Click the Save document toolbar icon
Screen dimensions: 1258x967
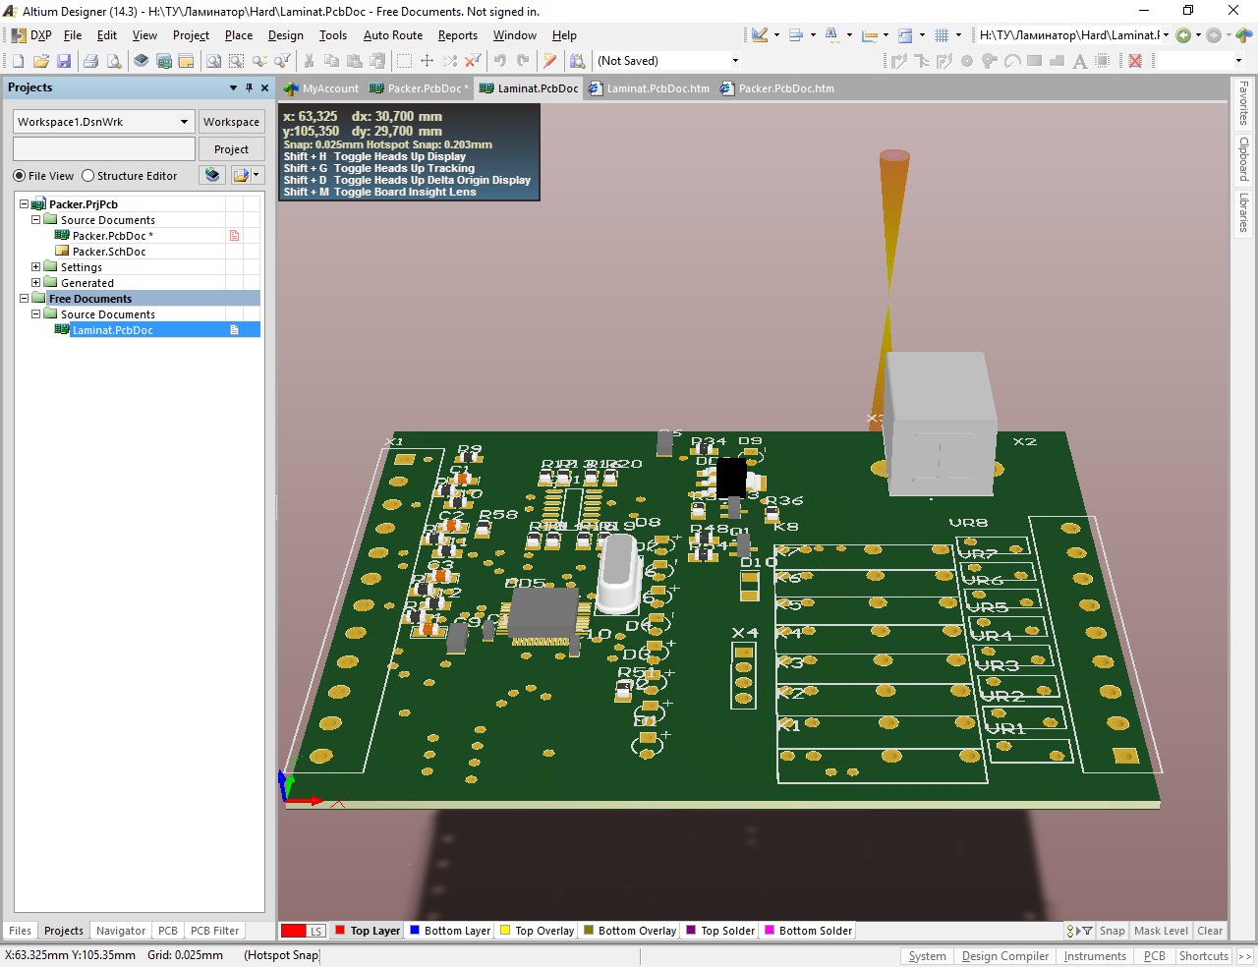tap(64, 61)
